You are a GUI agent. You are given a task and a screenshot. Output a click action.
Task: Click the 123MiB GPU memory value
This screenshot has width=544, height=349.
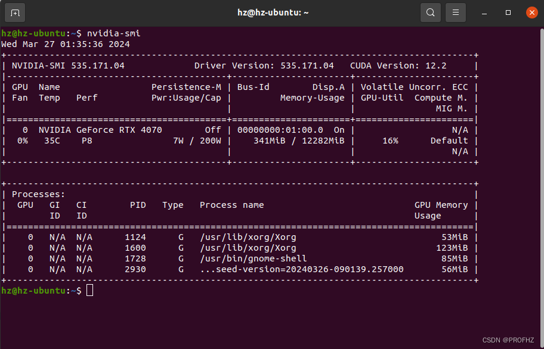coord(452,248)
